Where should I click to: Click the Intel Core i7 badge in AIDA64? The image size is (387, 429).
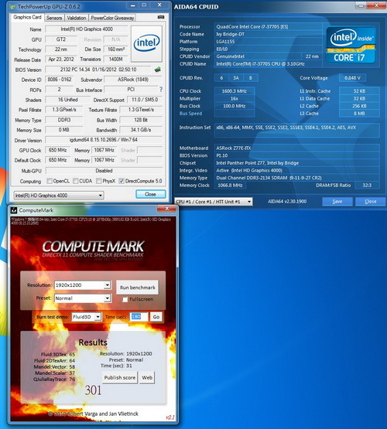[x=351, y=45]
